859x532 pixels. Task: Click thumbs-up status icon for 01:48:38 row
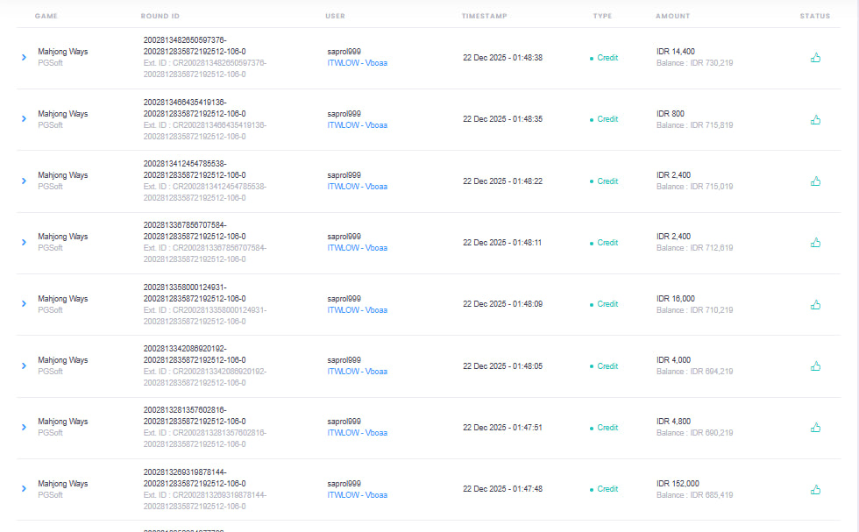pyautogui.click(x=815, y=58)
